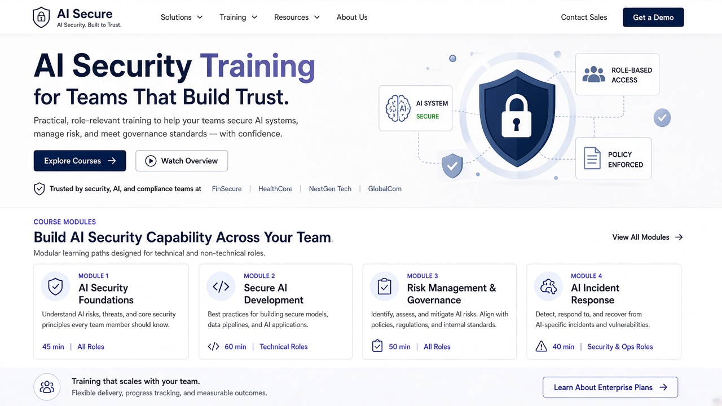
Task: Click the people icon in Role-Based Access card
Action: (x=593, y=74)
